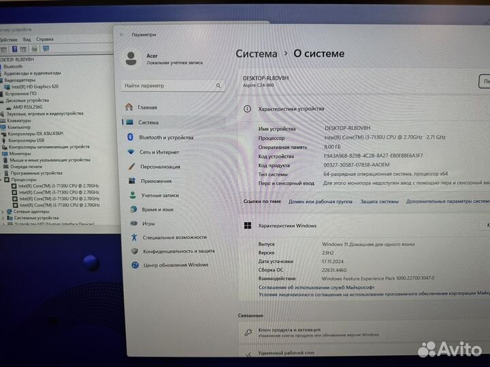Click the Сеть и Интернет wifi icon
Image resolution: width=490 pixels, height=367 pixels.
point(131,152)
